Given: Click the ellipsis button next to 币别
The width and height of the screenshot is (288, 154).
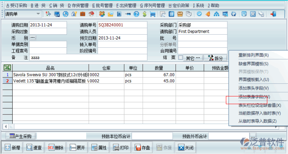Looking at the screenshot, I should point(33,38).
